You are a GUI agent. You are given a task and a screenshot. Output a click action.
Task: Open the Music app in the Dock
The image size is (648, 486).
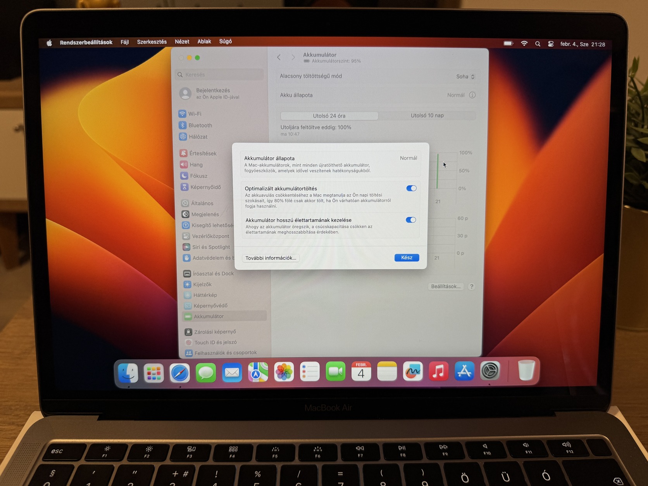(x=438, y=371)
